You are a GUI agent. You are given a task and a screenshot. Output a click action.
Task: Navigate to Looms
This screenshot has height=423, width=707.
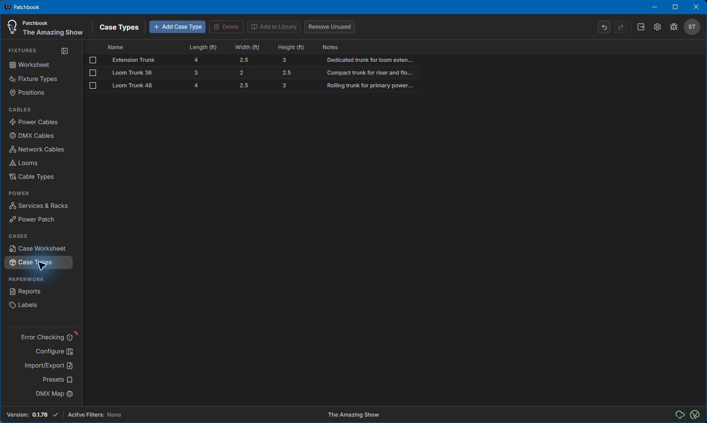pos(39,163)
